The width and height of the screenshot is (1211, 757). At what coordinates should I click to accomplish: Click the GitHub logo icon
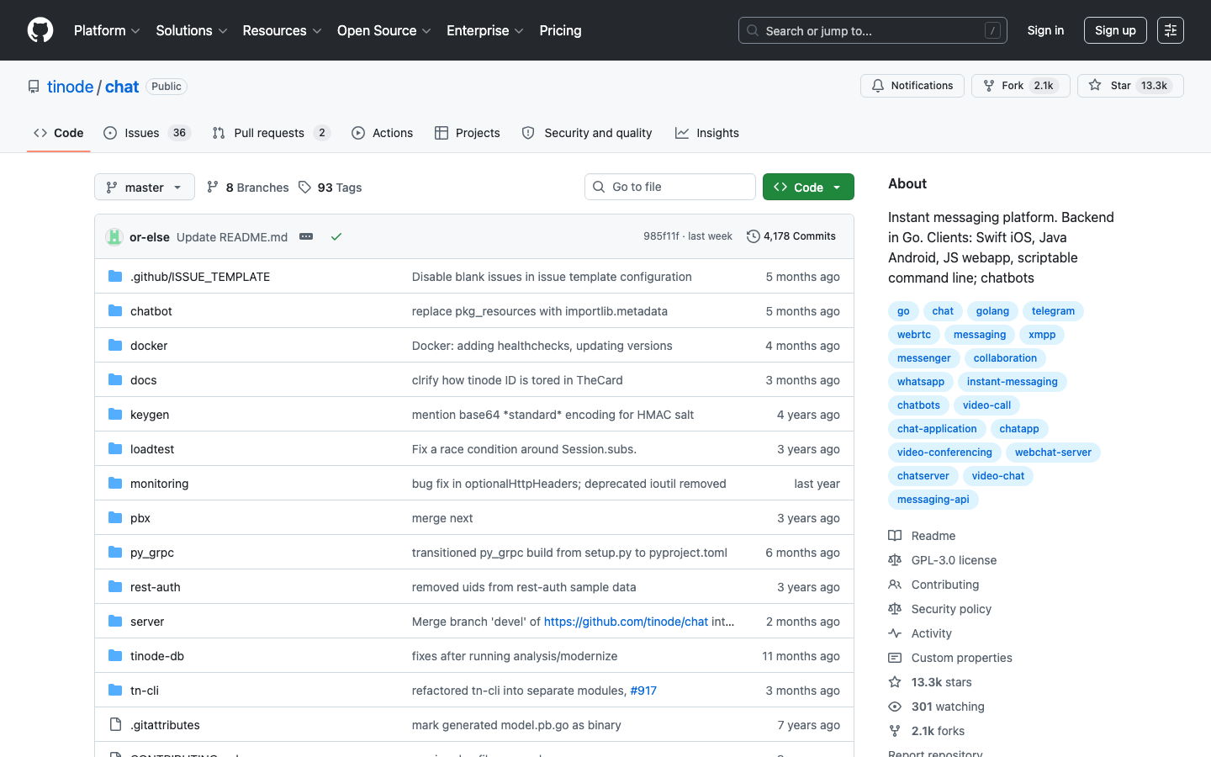(x=40, y=30)
